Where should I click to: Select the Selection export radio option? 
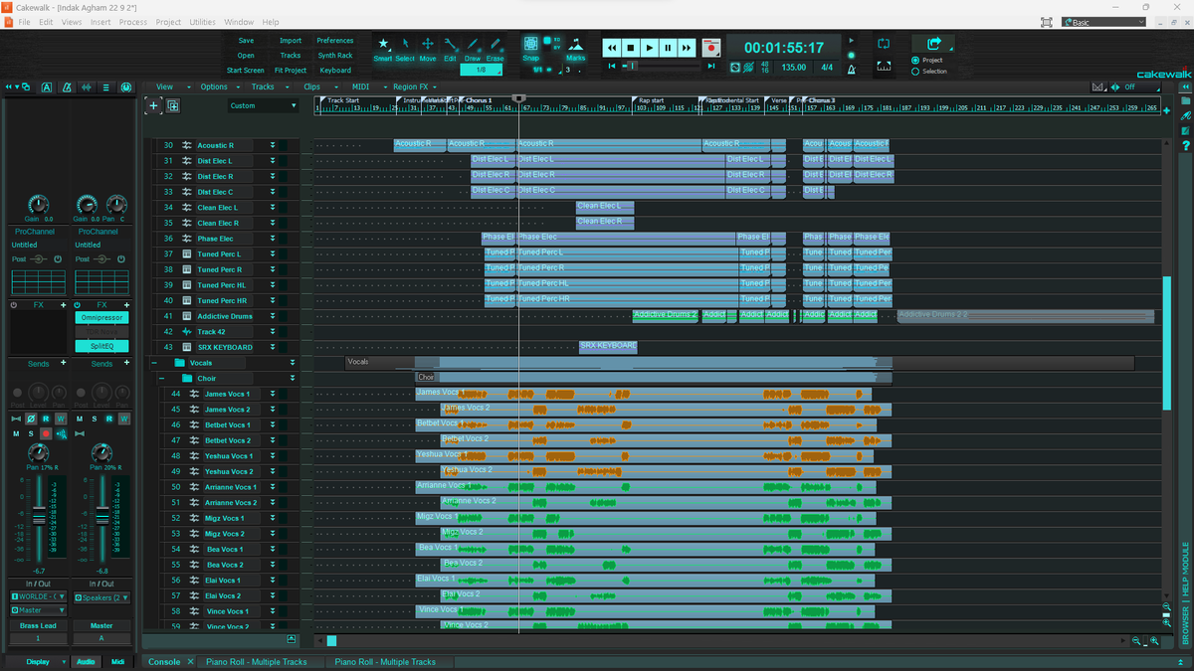coord(915,72)
